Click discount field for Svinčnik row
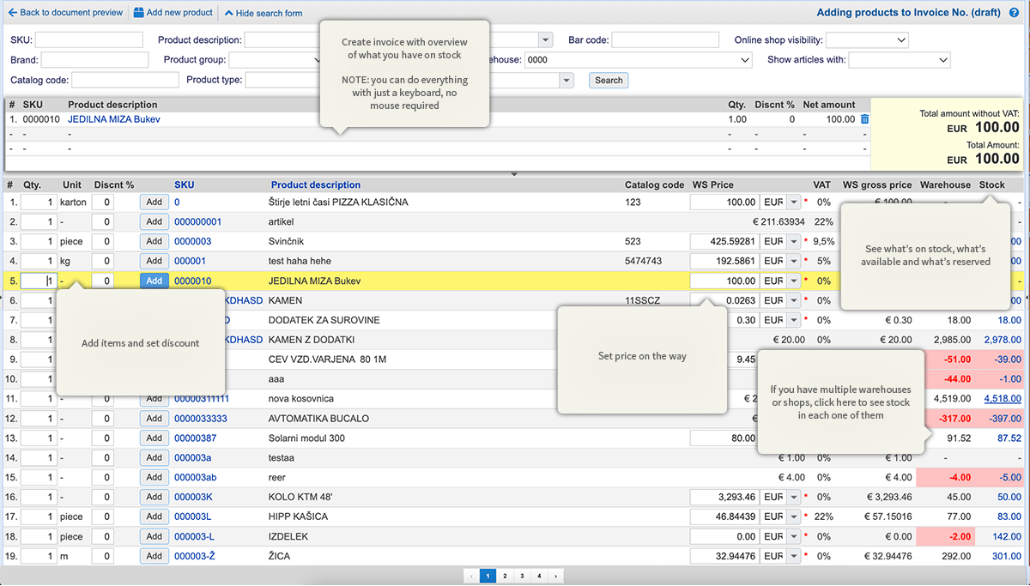Image resolution: width=1030 pixels, height=586 pixels. click(103, 241)
